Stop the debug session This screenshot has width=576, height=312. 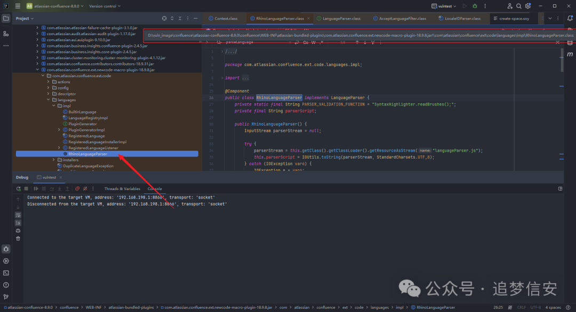point(26,189)
